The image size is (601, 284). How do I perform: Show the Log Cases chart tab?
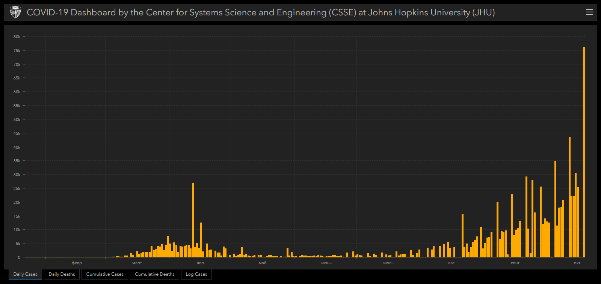pyautogui.click(x=196, y=274)
